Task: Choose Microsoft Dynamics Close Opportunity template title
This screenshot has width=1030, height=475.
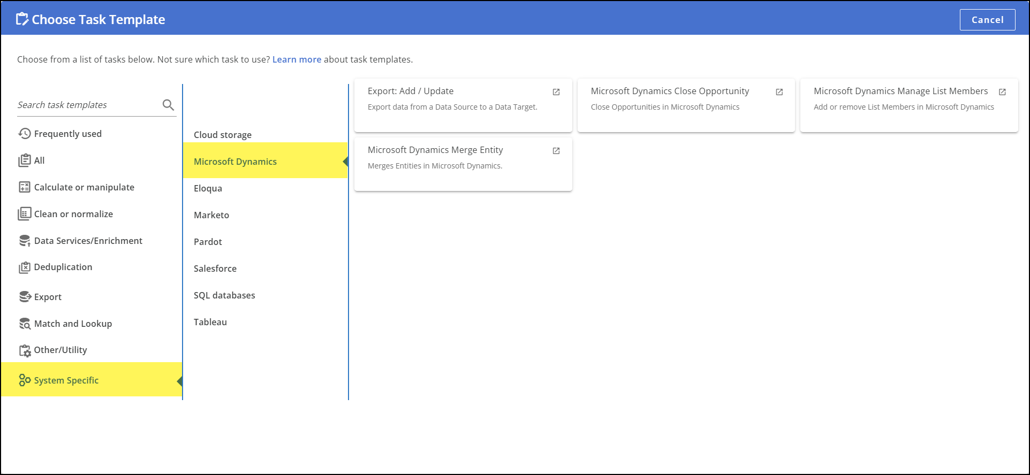Action: click(670, 91)
